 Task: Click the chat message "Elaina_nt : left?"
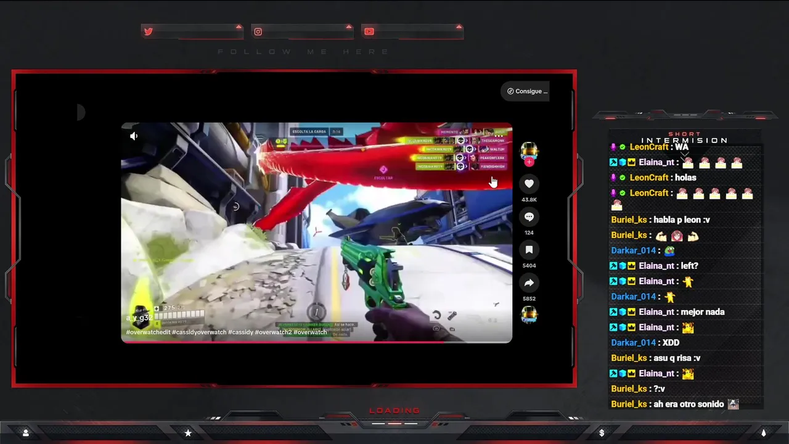(x=654, y=266)
